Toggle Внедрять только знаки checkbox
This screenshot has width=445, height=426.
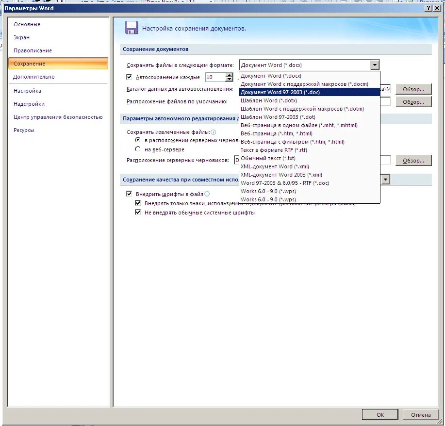tap(138, 203)
